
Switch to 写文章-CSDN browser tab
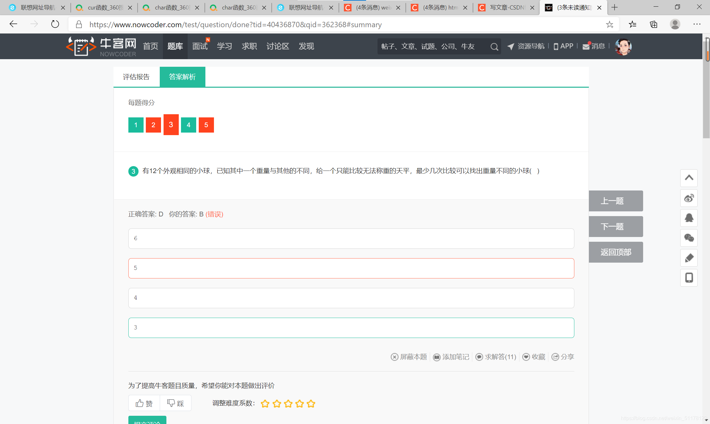point(506,8)
